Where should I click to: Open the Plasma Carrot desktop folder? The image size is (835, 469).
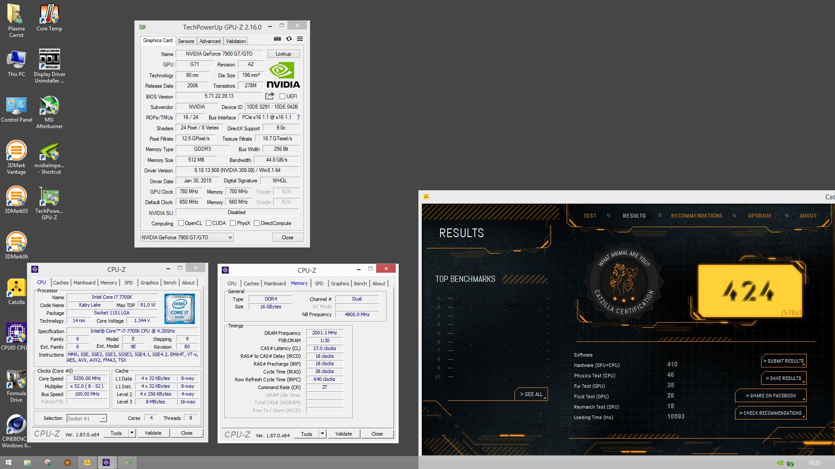(16, 21)
